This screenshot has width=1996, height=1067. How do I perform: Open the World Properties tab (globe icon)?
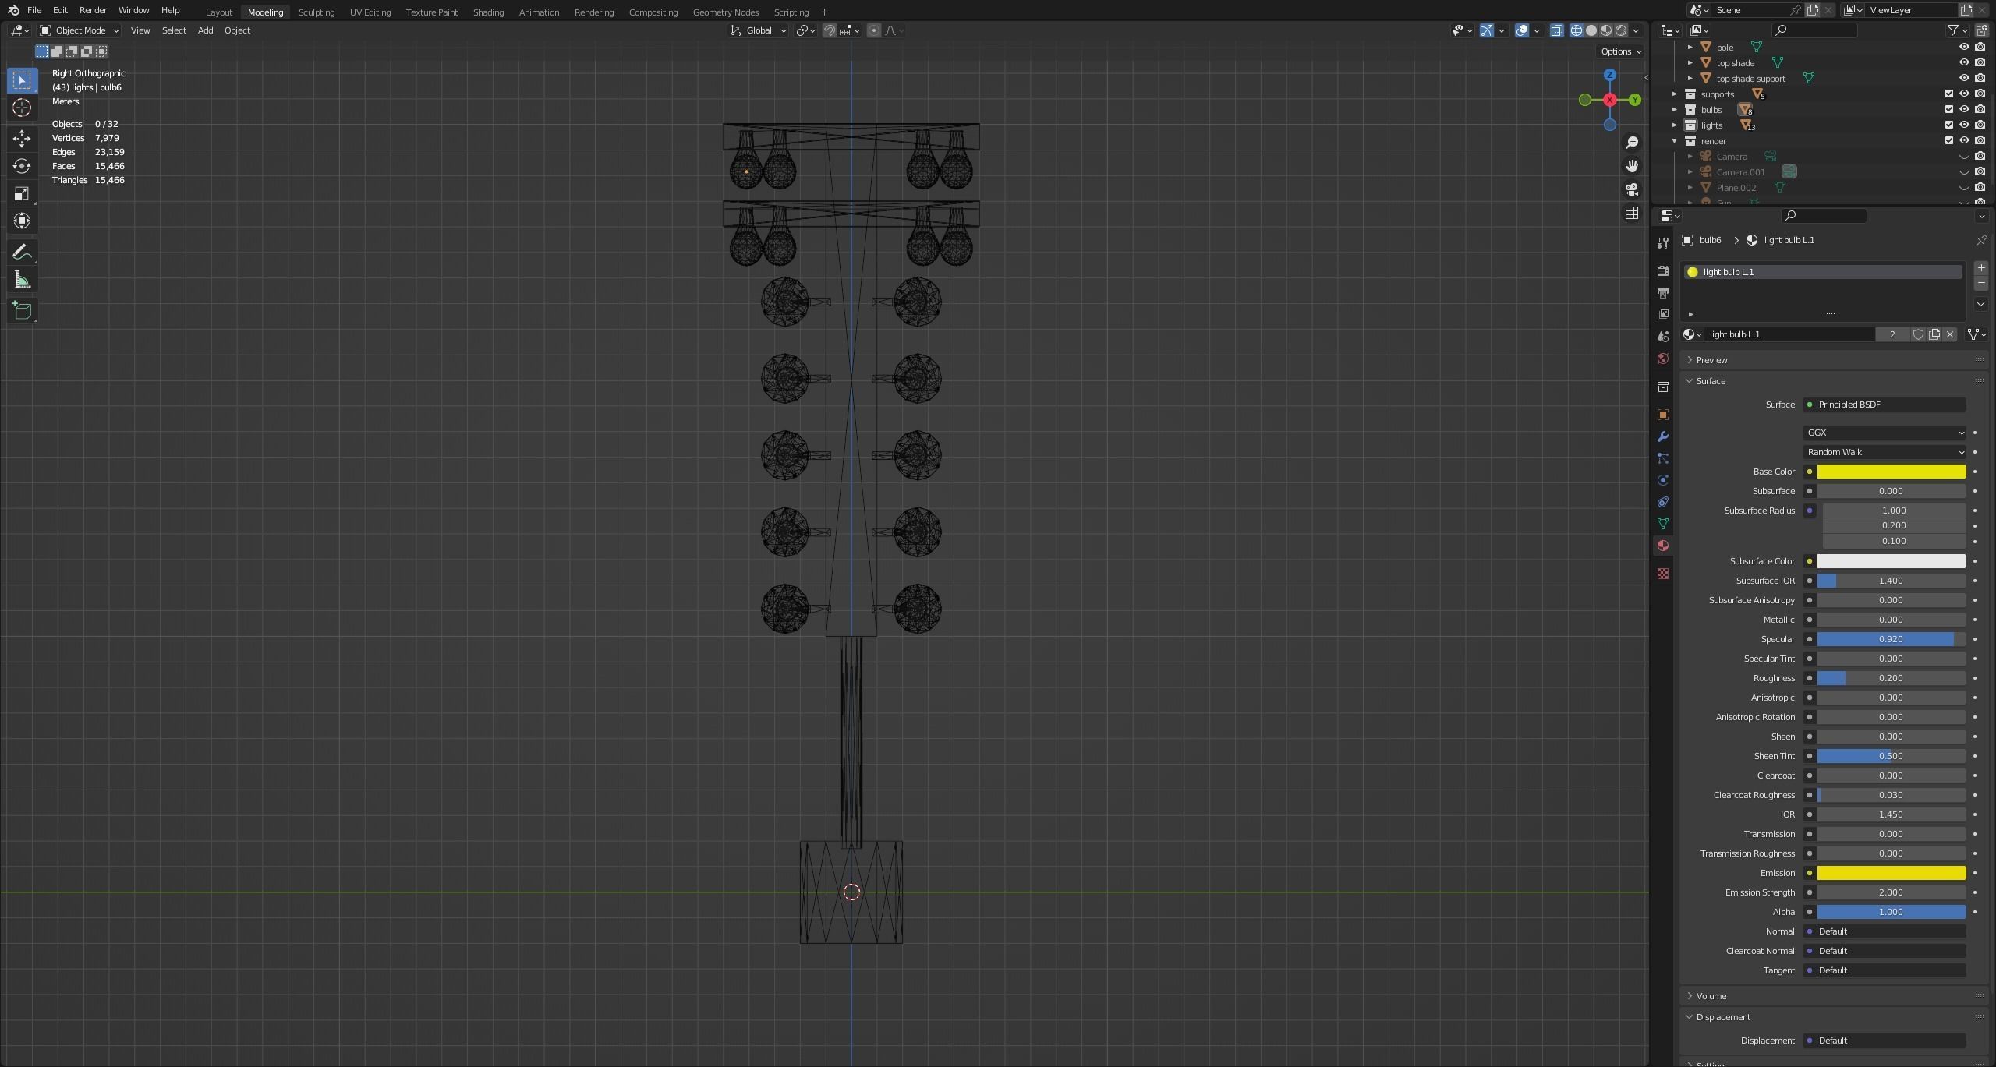1663,358
